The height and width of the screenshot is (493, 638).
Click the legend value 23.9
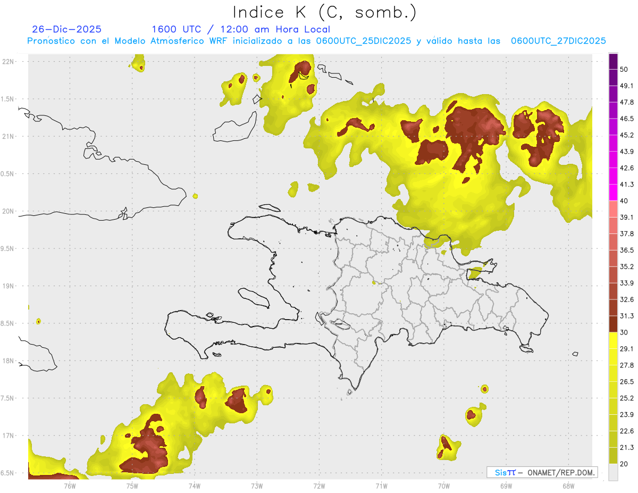tap(626, 415)
